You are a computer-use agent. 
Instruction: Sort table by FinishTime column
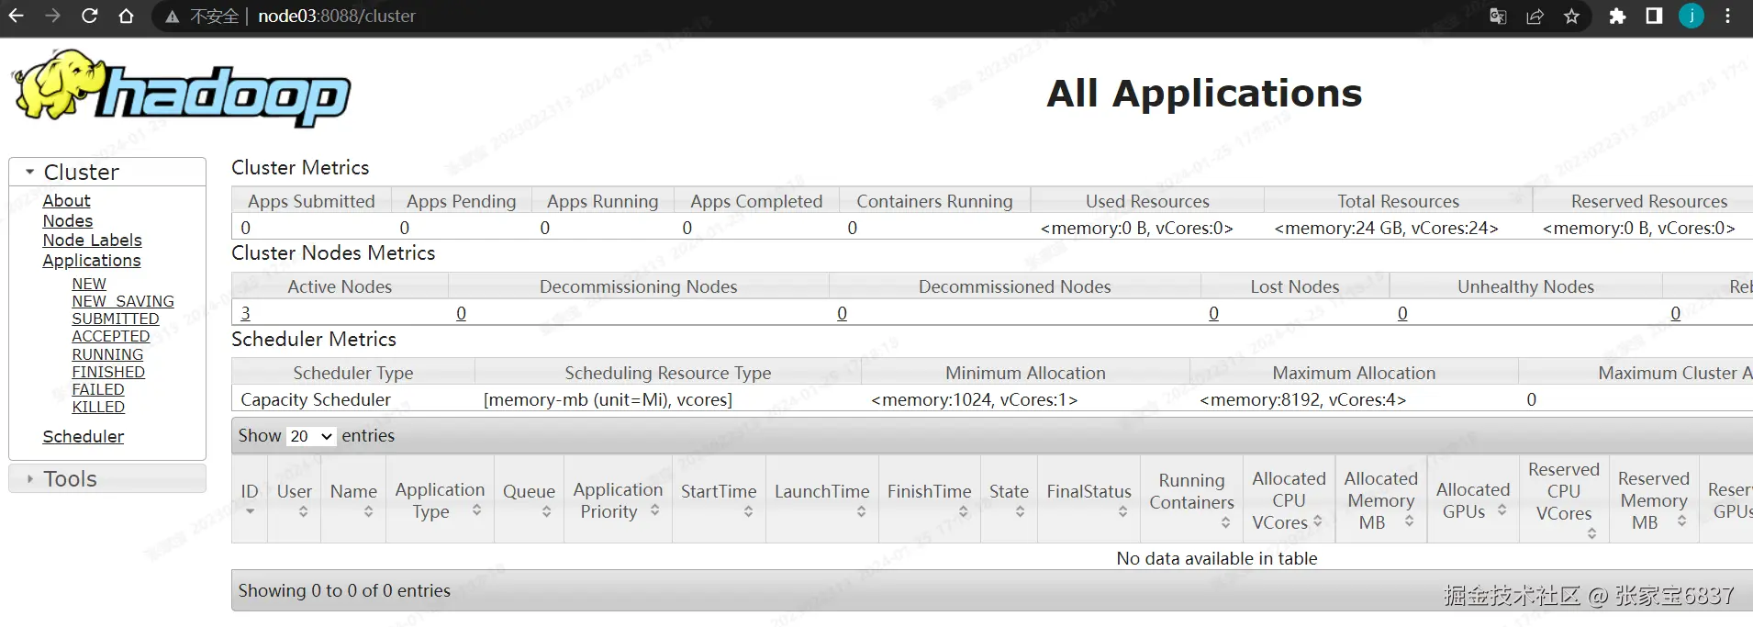[929, 498]
